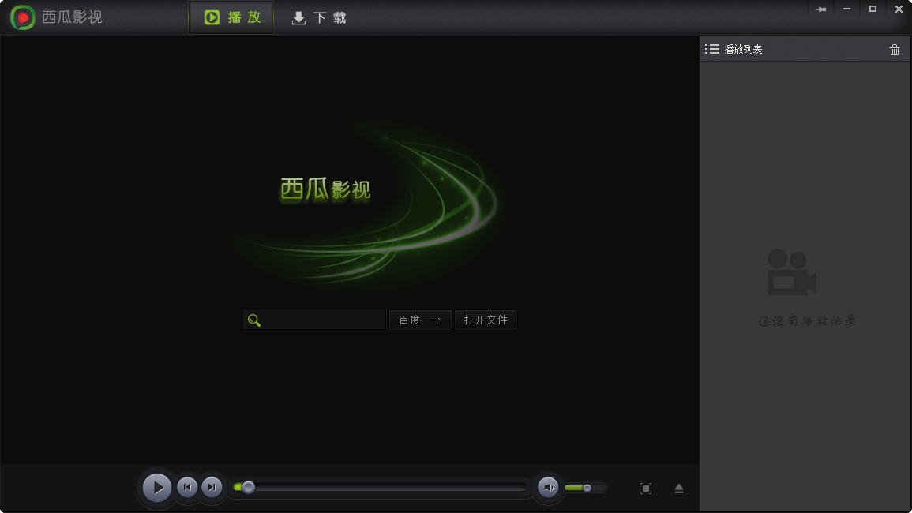Viewport: 912px width, 513px height.
Task: Adjust the volume slider handle
Action: click(589, 488)
